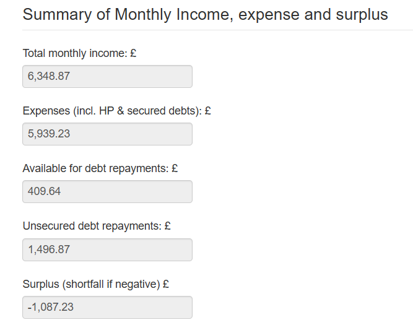Select the Surplus field showing -1,087.23
Screen dimensions: 413x325
tap(107, 307)
